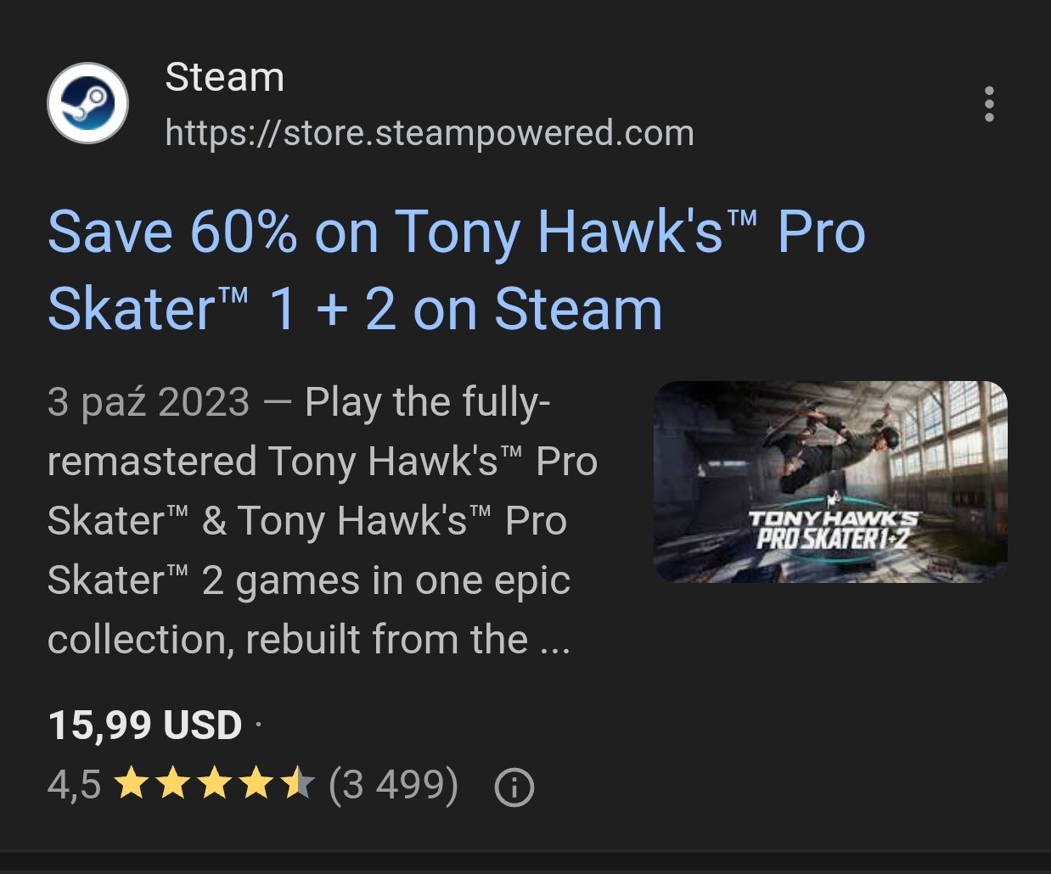The height and width of the screenshot is (874, 1051).
Task: Click the 4,5 rating number
Action: point(74,784)
